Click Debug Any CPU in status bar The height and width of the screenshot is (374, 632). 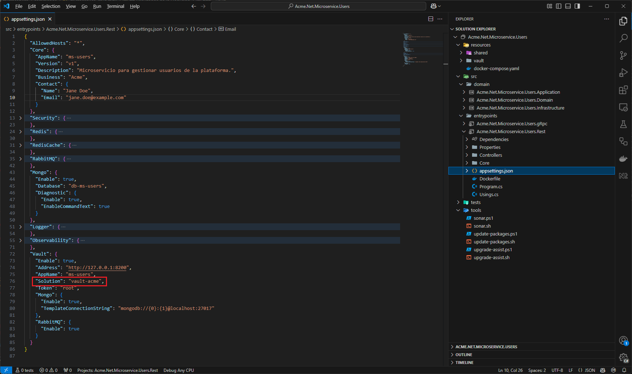click(x=179, y=370)
